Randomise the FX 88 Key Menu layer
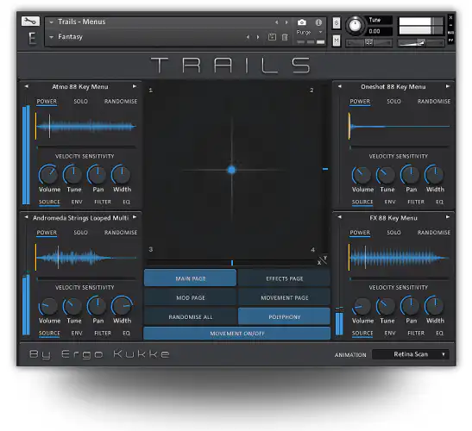The height and width of the screenshot is (431, 472). tap(434, 233)
